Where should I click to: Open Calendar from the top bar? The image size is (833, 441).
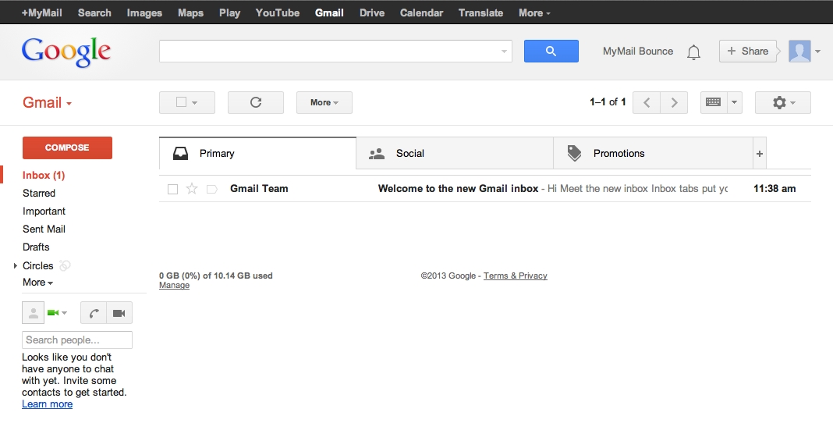pos(421,12)
